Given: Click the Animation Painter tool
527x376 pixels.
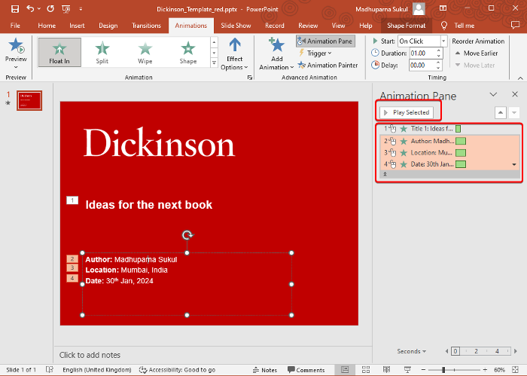Looking at the screenshot, I should pos(327,66).
